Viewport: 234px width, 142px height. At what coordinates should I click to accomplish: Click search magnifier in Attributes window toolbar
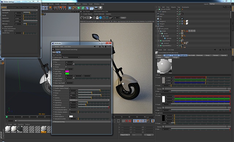[x=103, y=47]
